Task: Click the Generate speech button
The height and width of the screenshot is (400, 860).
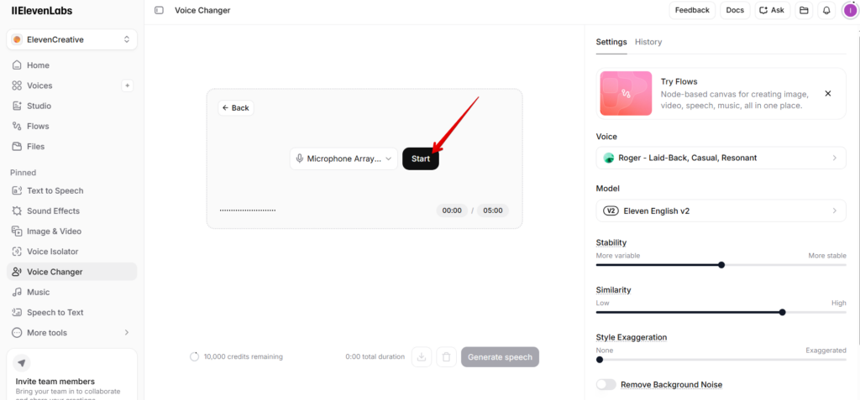Action: pos(501,356)
